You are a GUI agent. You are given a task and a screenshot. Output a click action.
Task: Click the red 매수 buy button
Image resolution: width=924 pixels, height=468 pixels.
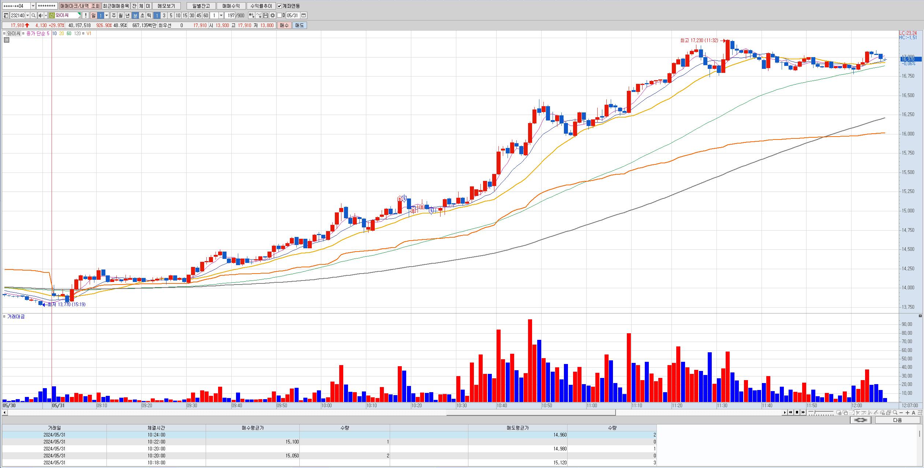(x=284, y=25)
